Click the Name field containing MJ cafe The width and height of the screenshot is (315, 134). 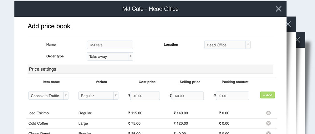(110, 45)
